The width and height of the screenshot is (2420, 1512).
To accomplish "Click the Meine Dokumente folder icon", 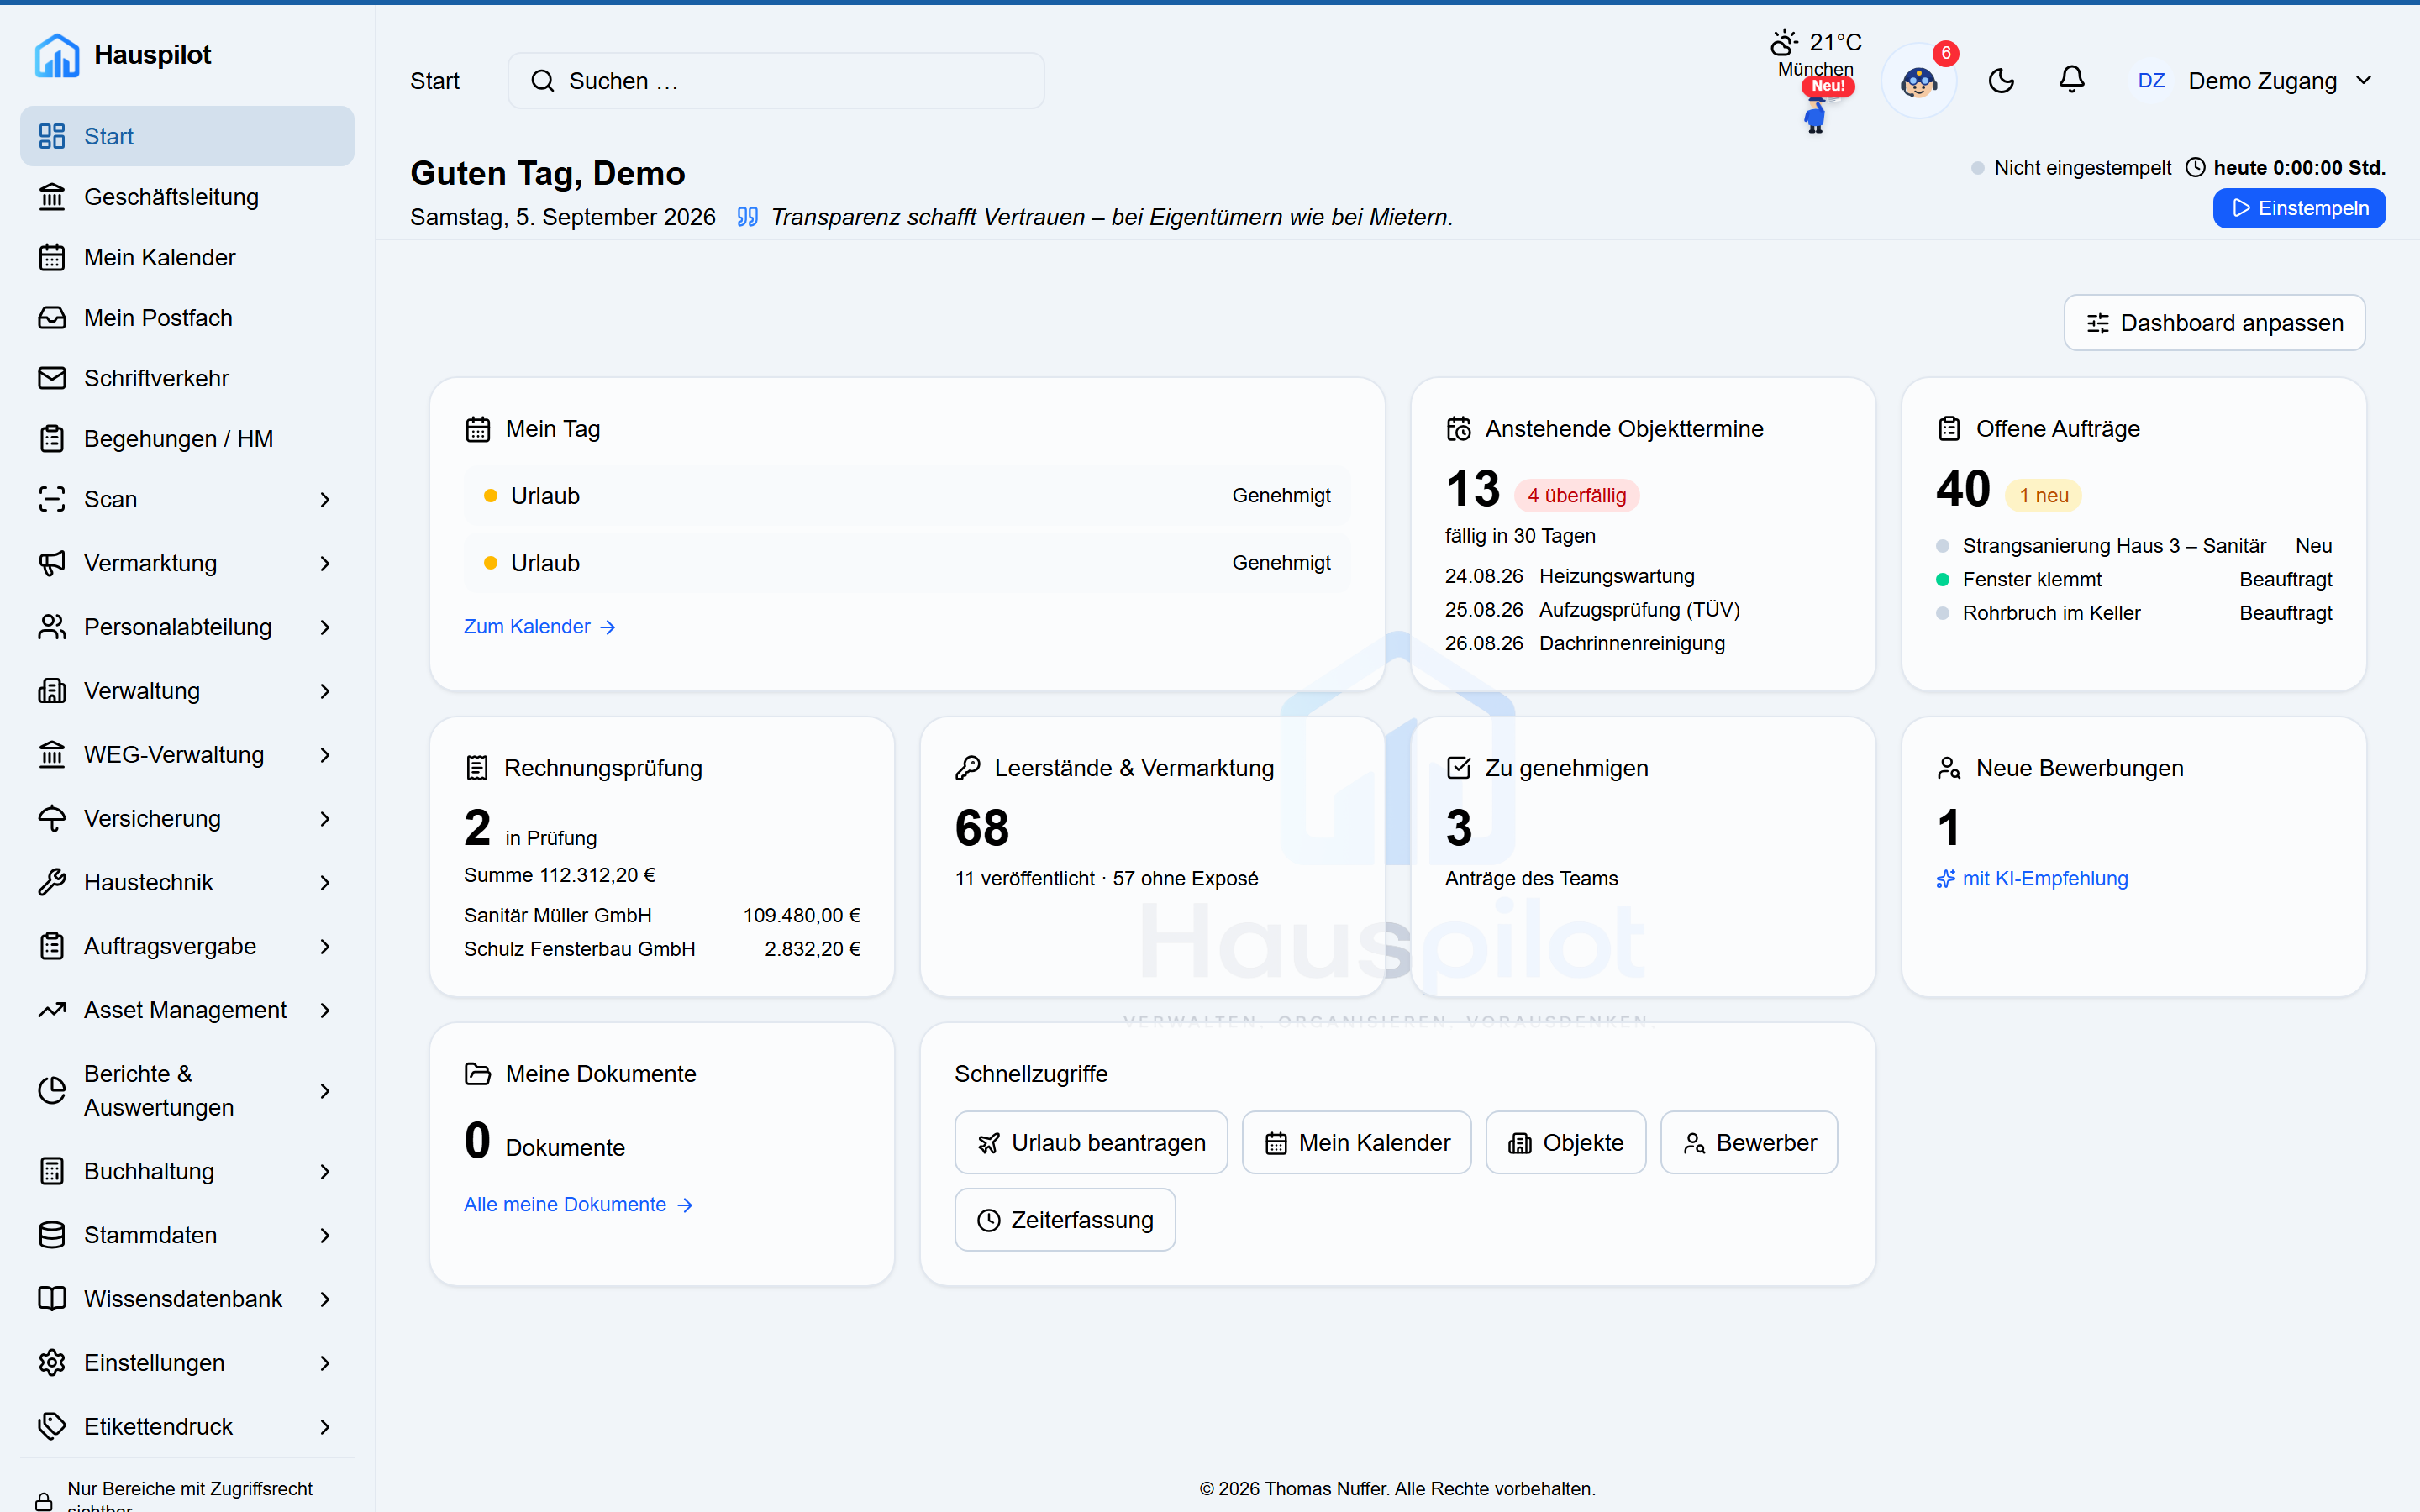I will pyautogui.click(x=478, y=1074).
